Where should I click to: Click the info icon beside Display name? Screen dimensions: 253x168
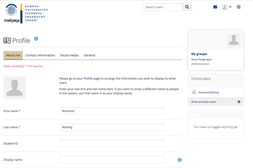pyautogui.click(x=180, y=160)
